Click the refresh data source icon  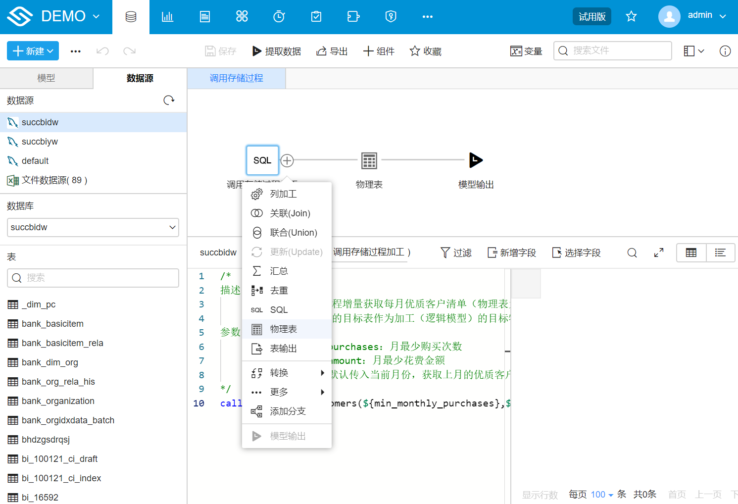[x=169, y=101]
